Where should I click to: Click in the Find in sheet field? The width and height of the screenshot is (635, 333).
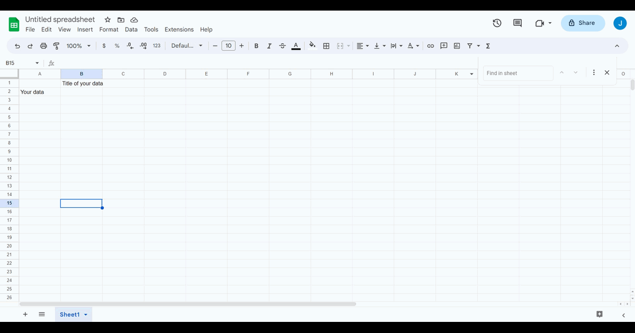519,73
